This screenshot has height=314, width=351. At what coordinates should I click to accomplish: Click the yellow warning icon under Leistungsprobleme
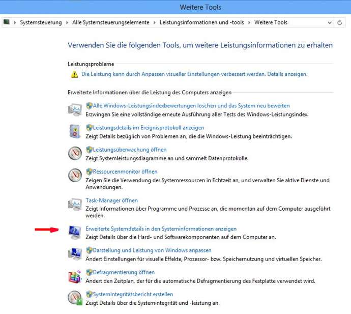74,74
